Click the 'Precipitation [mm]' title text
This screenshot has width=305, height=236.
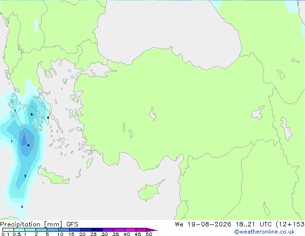pyautogui.click(x=31, y=224)
